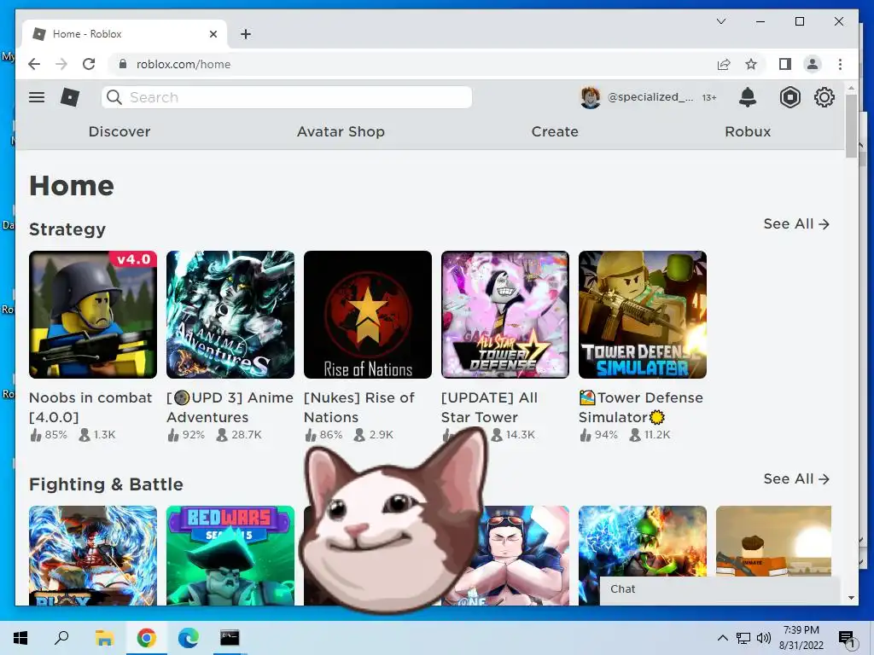Reload the Roblox page

(x=89, y=64)
